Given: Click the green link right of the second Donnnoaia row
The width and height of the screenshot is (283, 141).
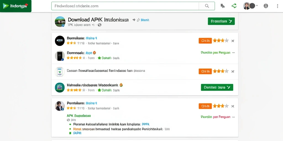Looking at the screenshot, I should point(216,53).
